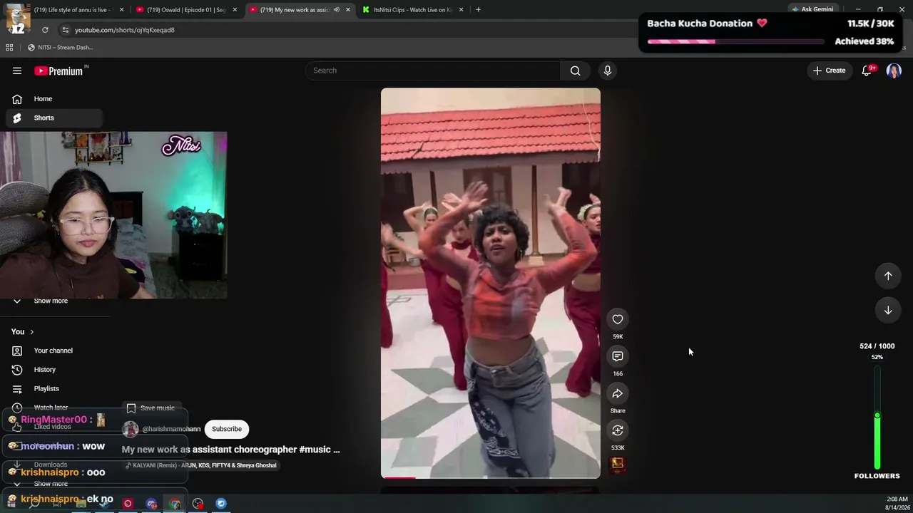Click the Create button

(829, 71)
